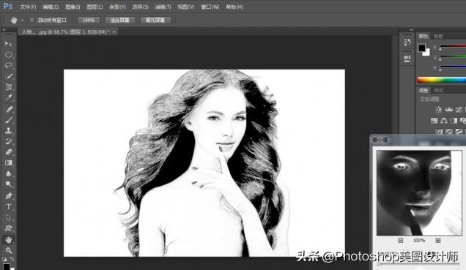Select the Eyedropper tool
This screenshot has width=466, height=270.
click(x=8, y=97)
